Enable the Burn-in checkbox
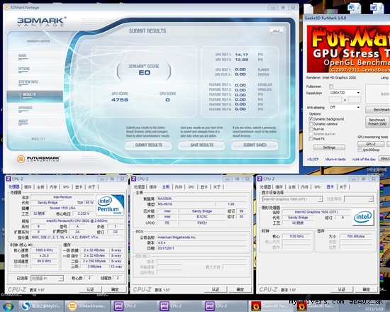 [311, 129]
